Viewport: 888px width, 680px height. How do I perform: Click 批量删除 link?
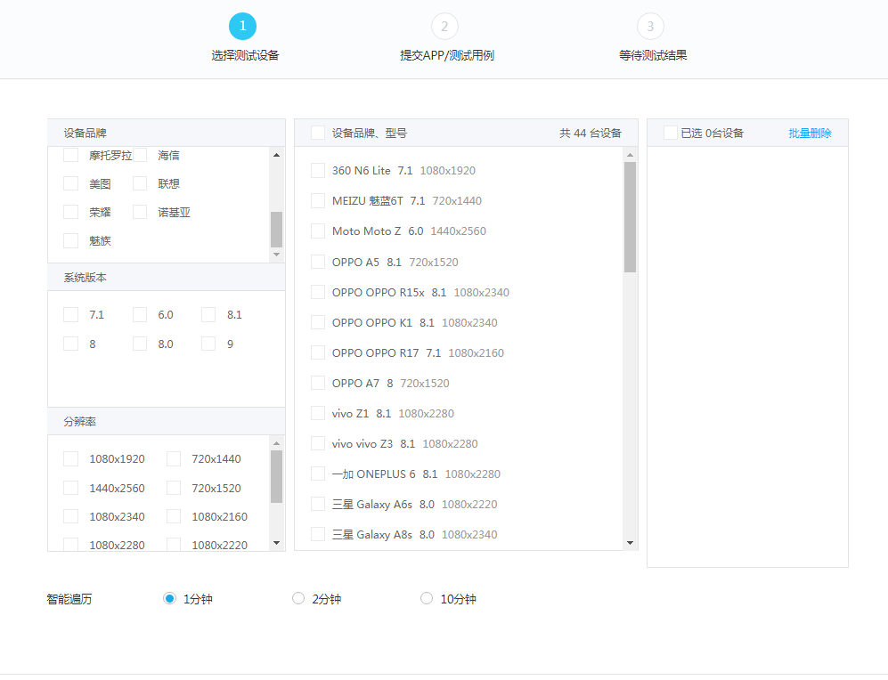click(810, 133)
